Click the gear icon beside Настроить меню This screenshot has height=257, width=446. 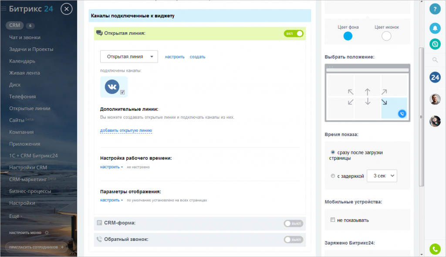[47, 233]
